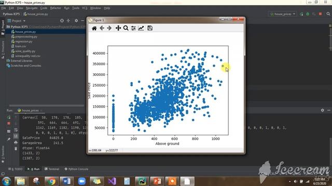Open the Code menu
Viewport: 332px width, 186px height.
pos(44,8)
